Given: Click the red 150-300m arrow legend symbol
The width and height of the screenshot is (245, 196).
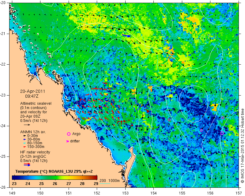Looking at the screenshot, I should 24,147.
